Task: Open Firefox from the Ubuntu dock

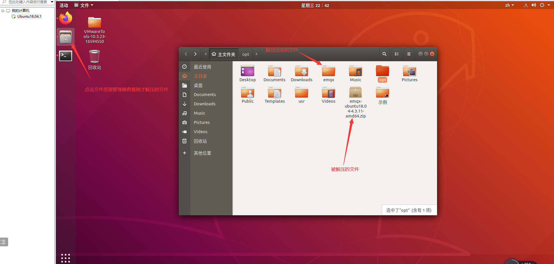Action: [x=66, y=18]
